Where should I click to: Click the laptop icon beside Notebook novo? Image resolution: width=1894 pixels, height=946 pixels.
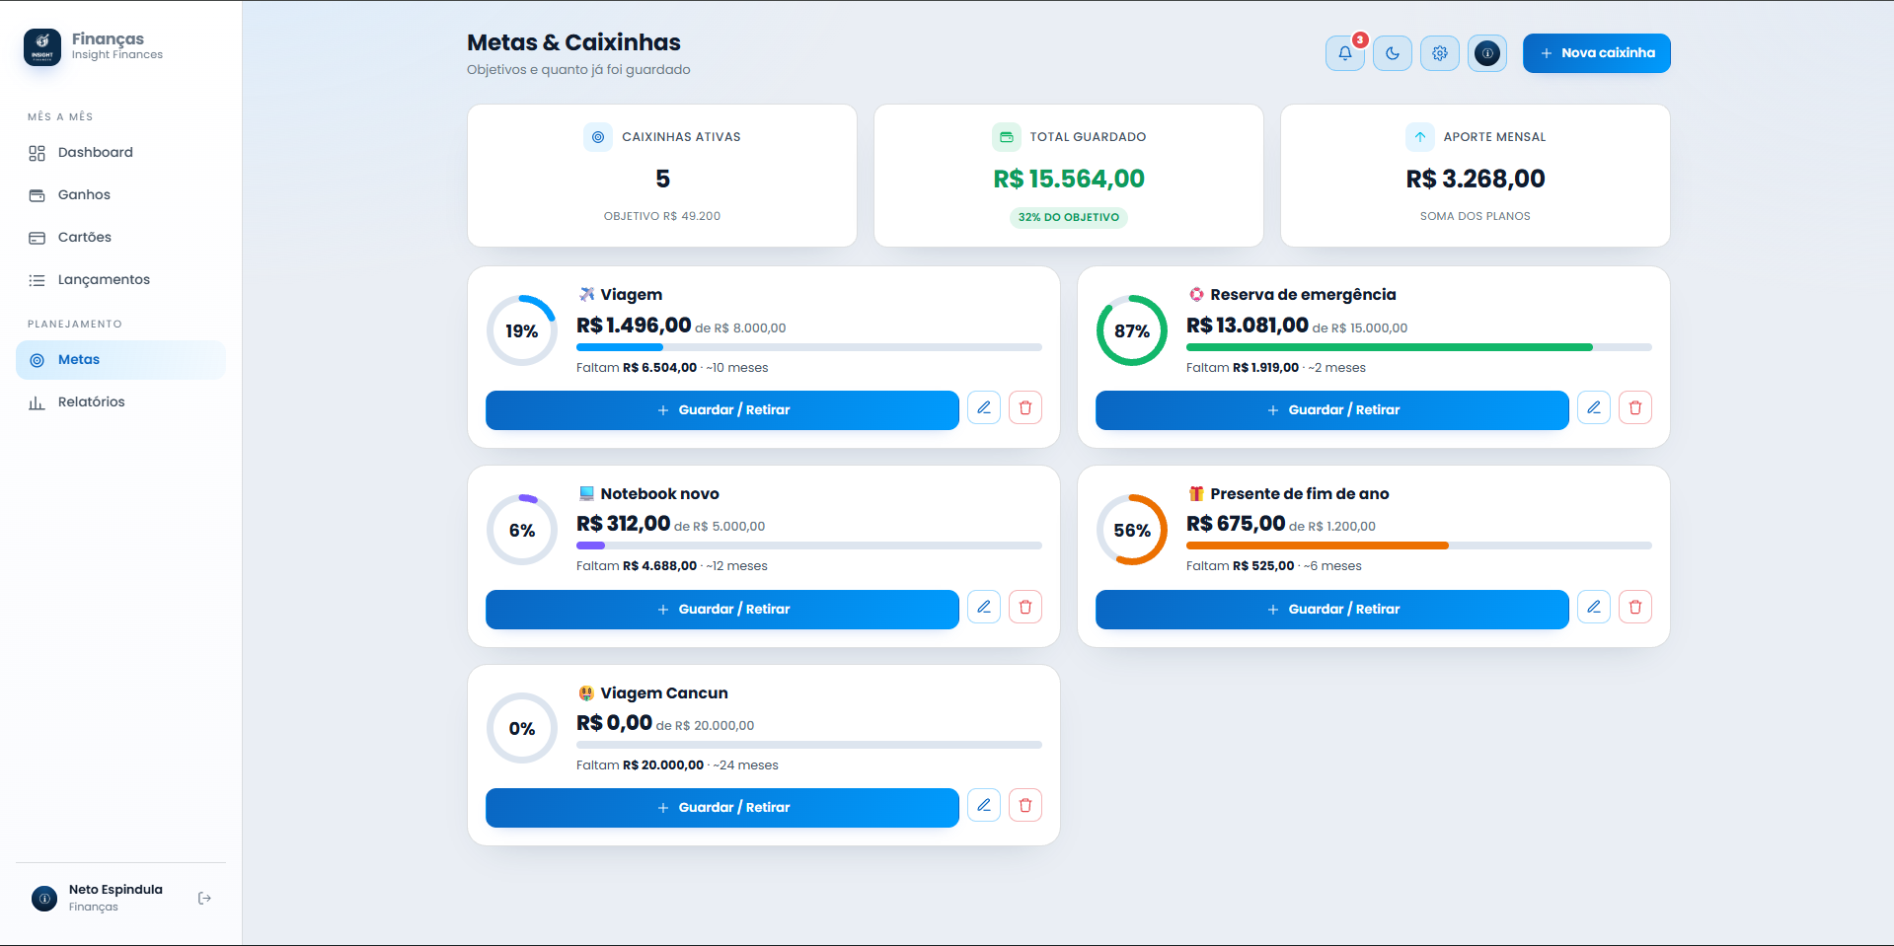586,493
